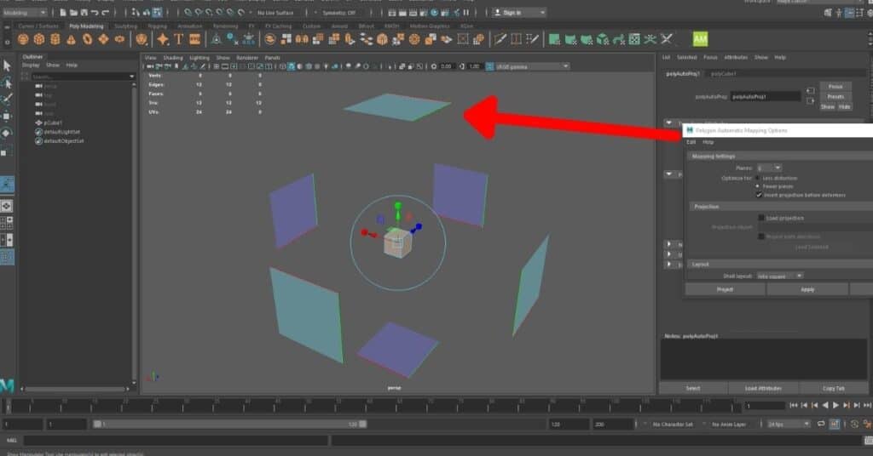
Task: Click the SVG tool shelf icon
Action: pos(195,39)
